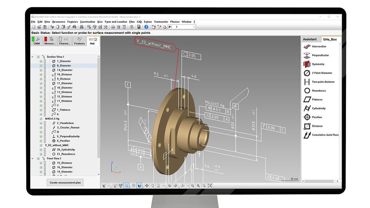Click Create measurement plan button
The image size is (370, 208).
(65, 182)
